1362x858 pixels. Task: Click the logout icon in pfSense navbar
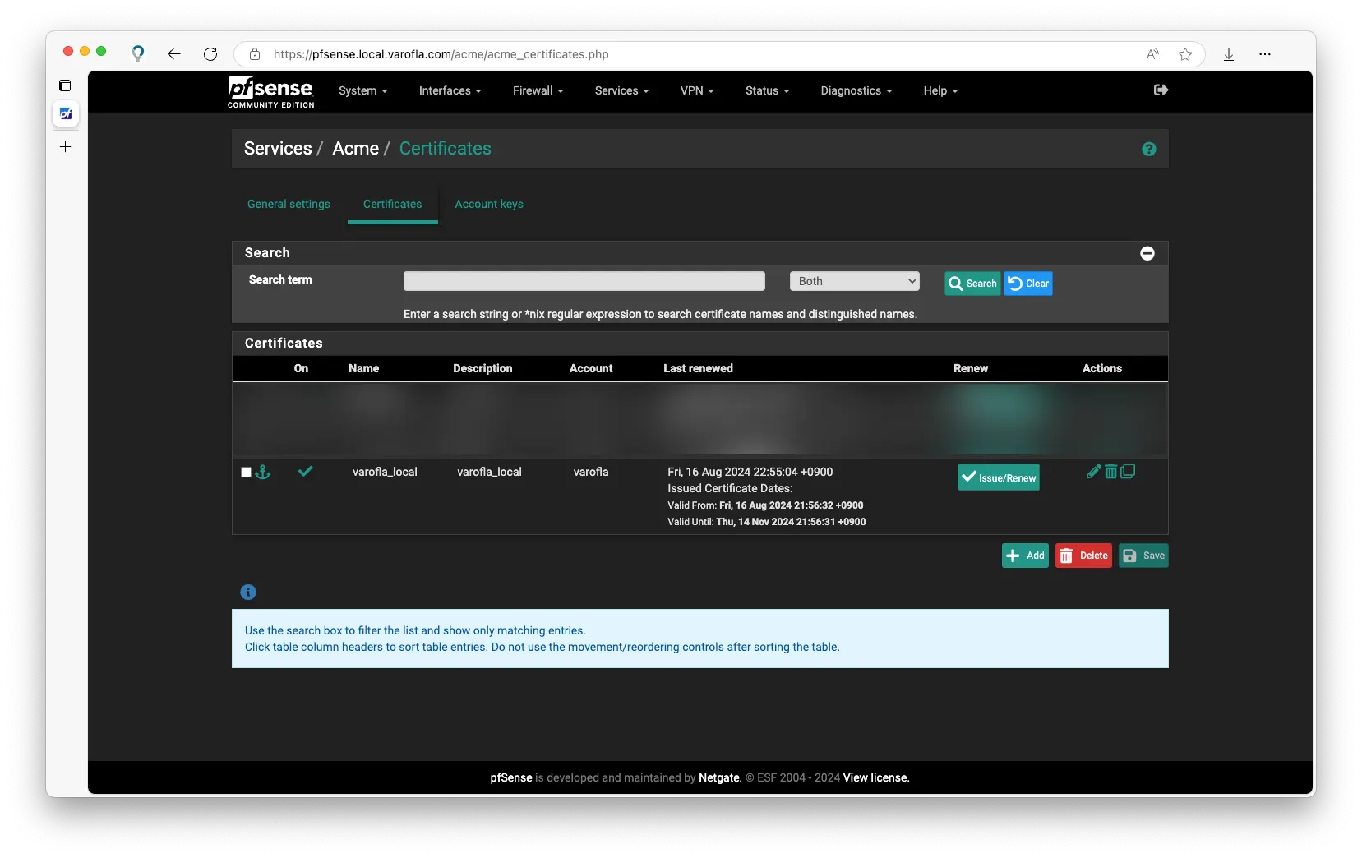pos(1161,90)
